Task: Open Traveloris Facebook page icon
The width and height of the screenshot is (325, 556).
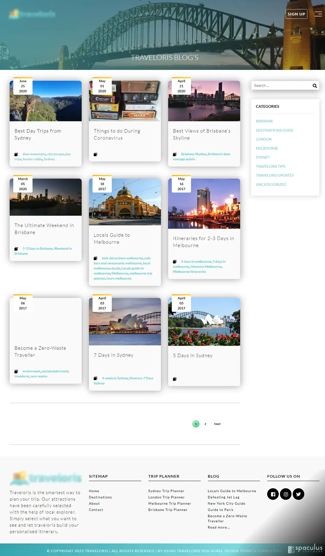Action: 273,494
